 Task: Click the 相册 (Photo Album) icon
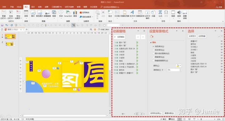point(54,13)
